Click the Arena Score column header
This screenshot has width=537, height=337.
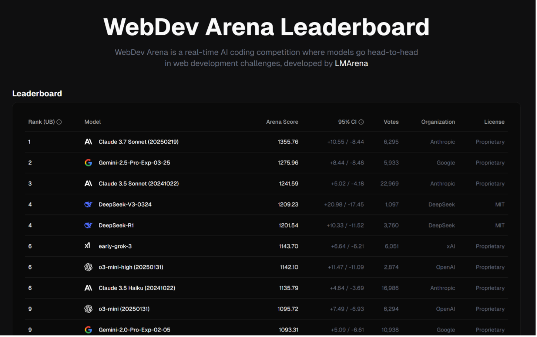point(283,122)
